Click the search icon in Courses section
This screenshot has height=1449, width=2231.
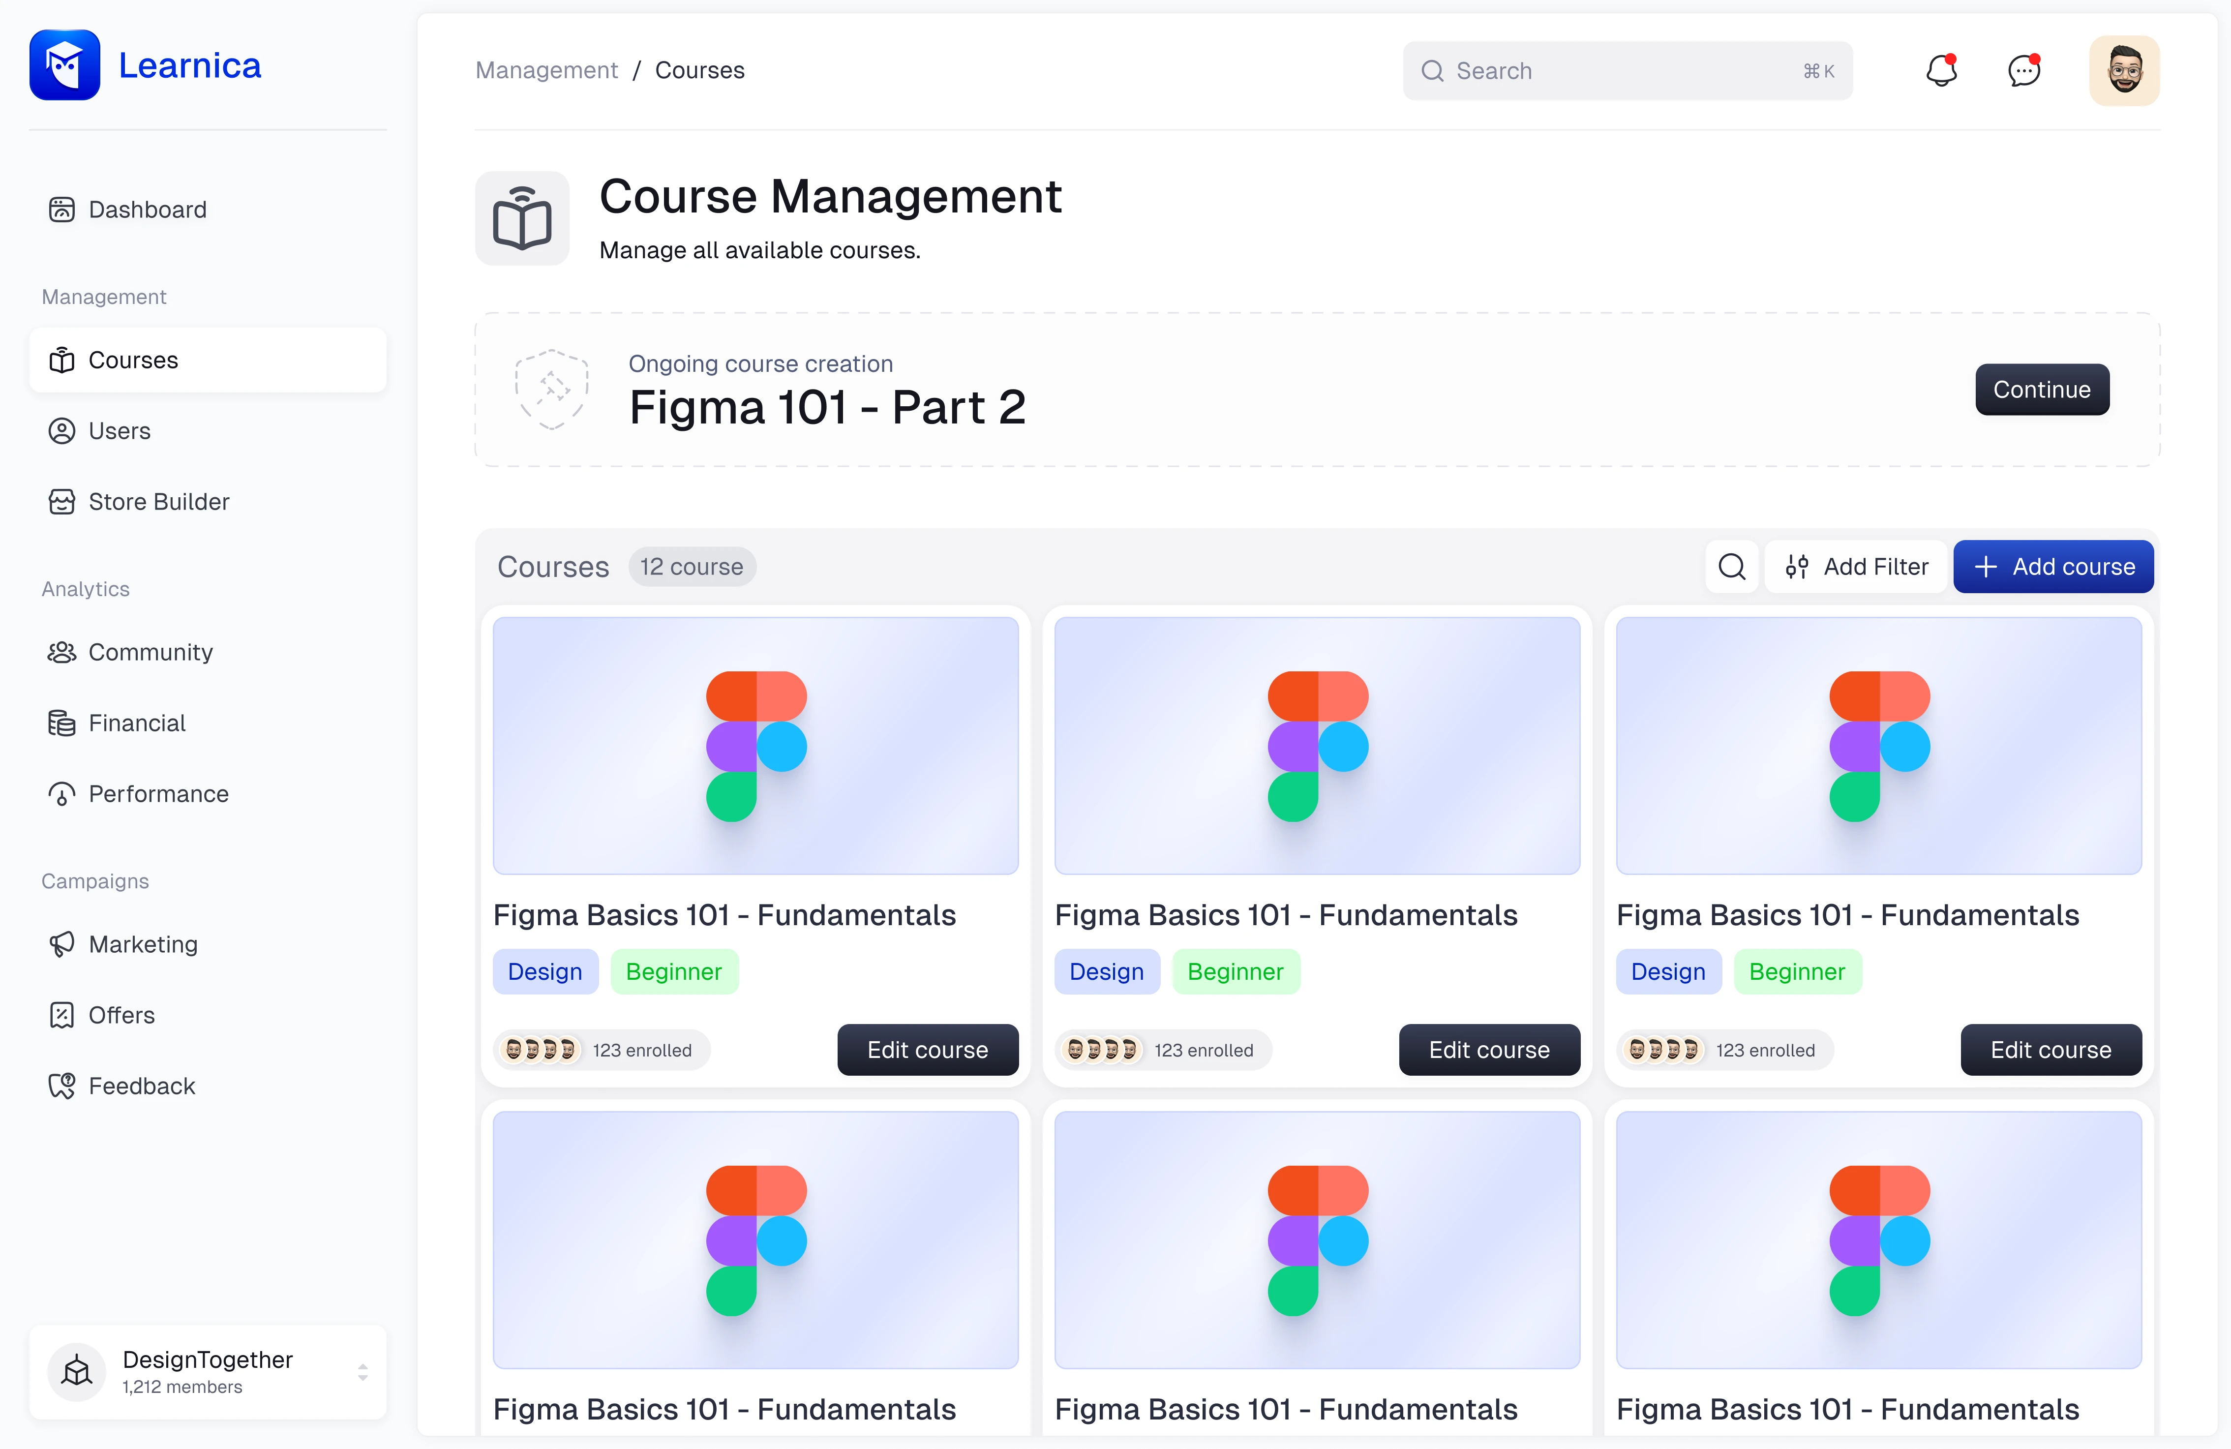[1732, 566]
